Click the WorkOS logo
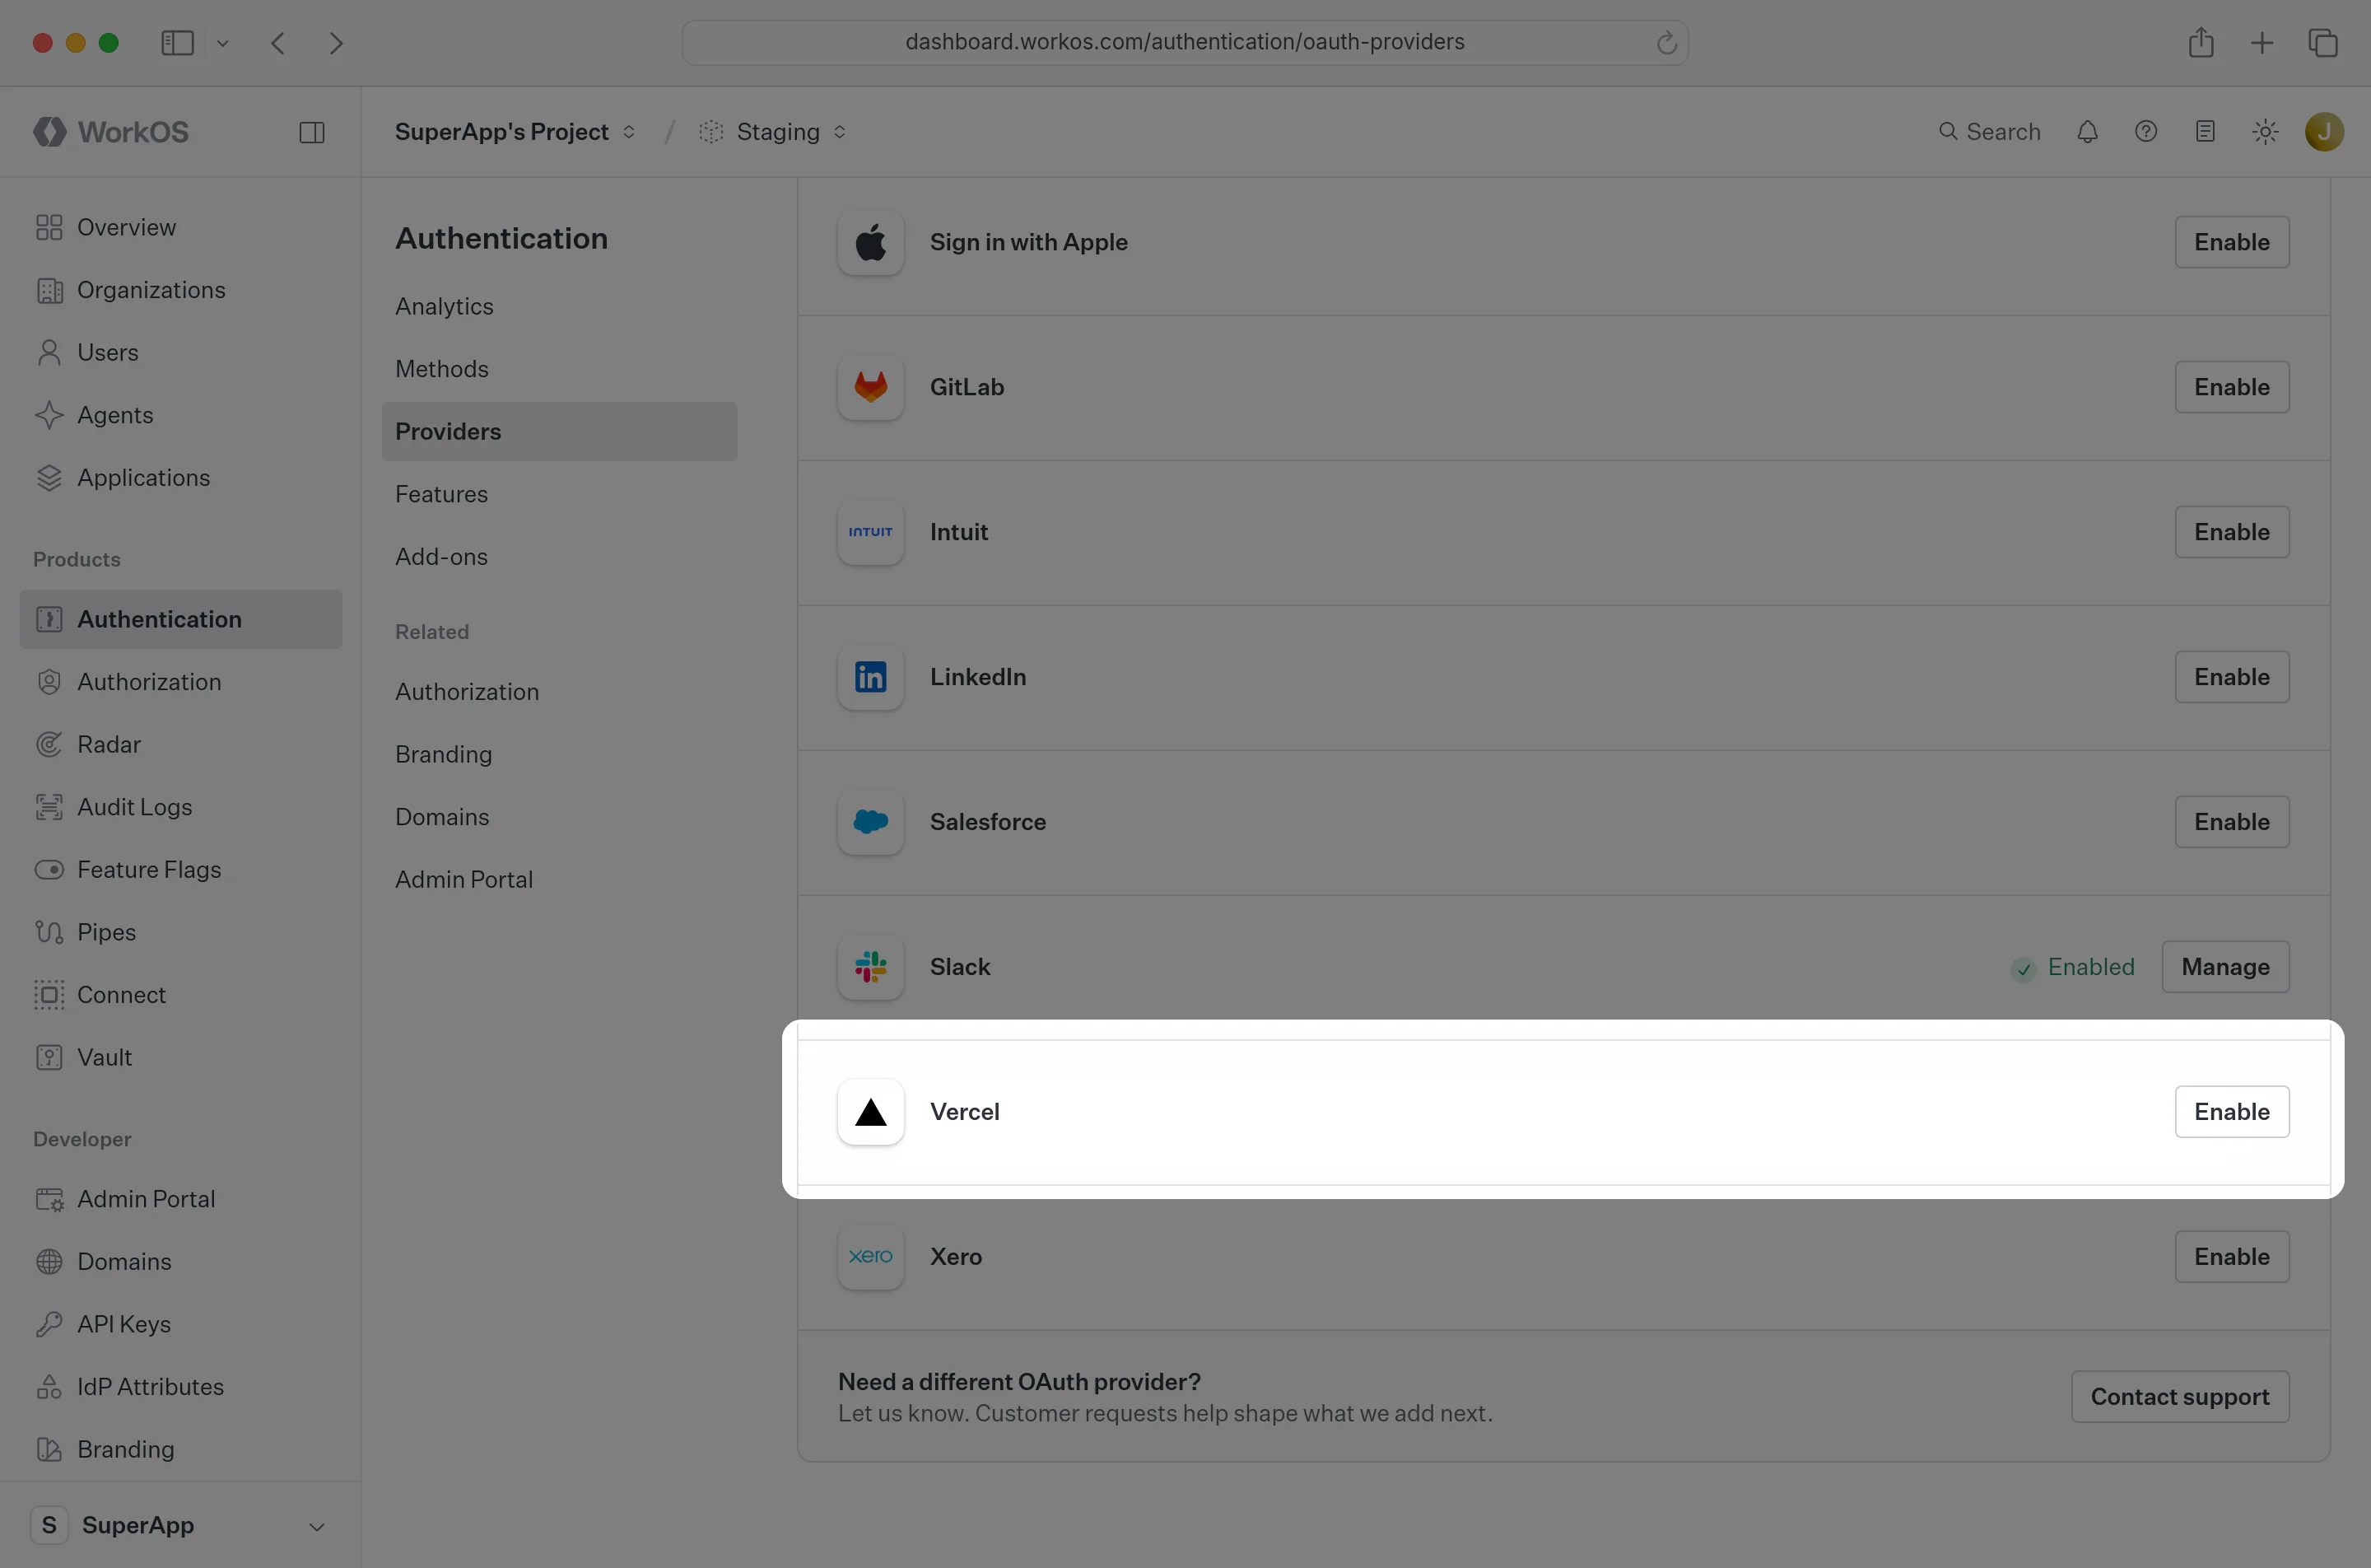 (x=111, y=132)
